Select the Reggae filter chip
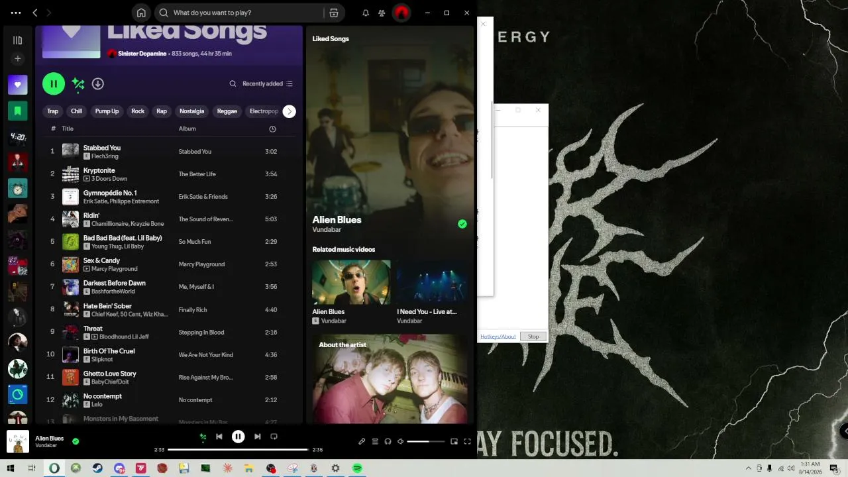Image resolution: width=848 pixels, height=477 pixels. coord(227,111)
